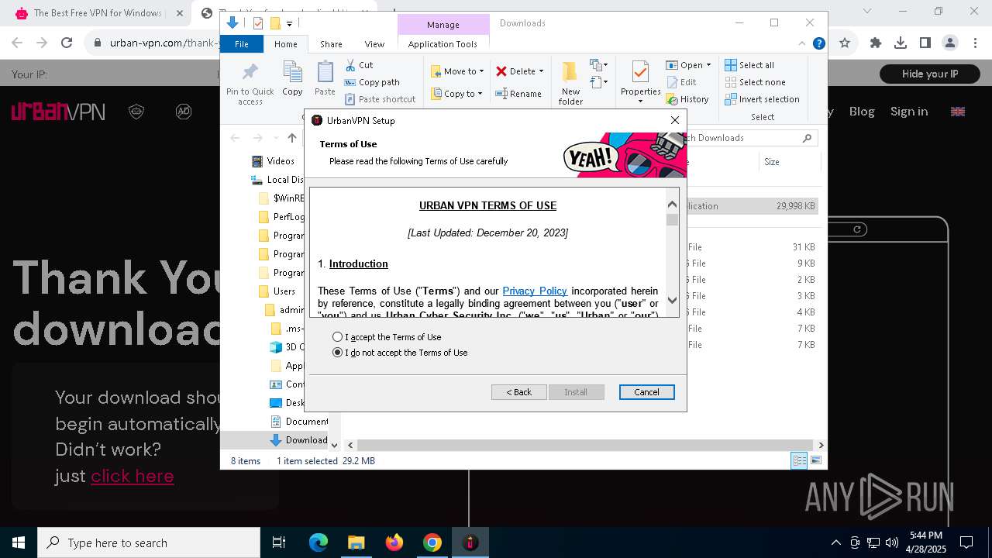This screenshot has height=558, width=992.
Task: Click the Size column header
Action: pyautogui.click(x=789, y=162)
